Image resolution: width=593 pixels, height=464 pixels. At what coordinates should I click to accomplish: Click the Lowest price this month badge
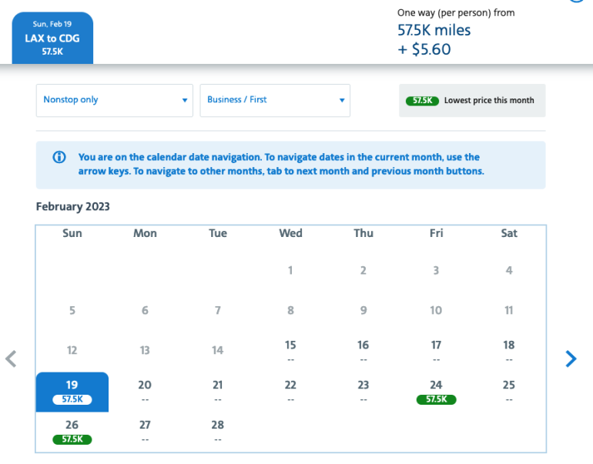471,101
